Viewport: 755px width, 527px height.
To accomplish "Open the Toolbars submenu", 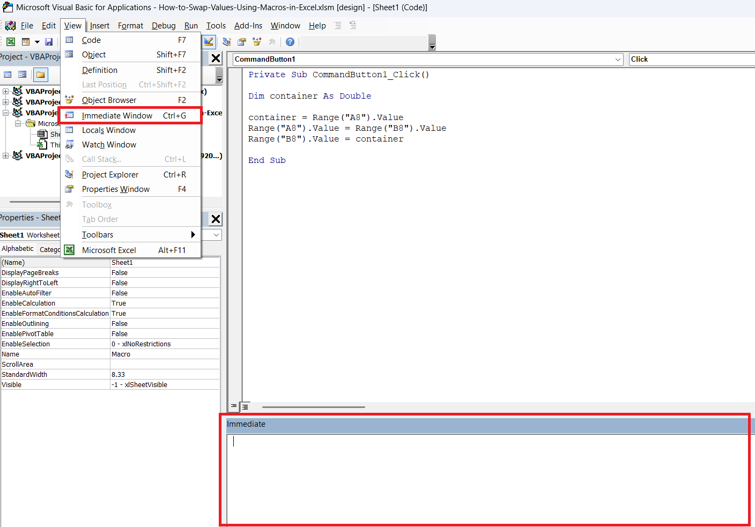I will click(131, 235).
